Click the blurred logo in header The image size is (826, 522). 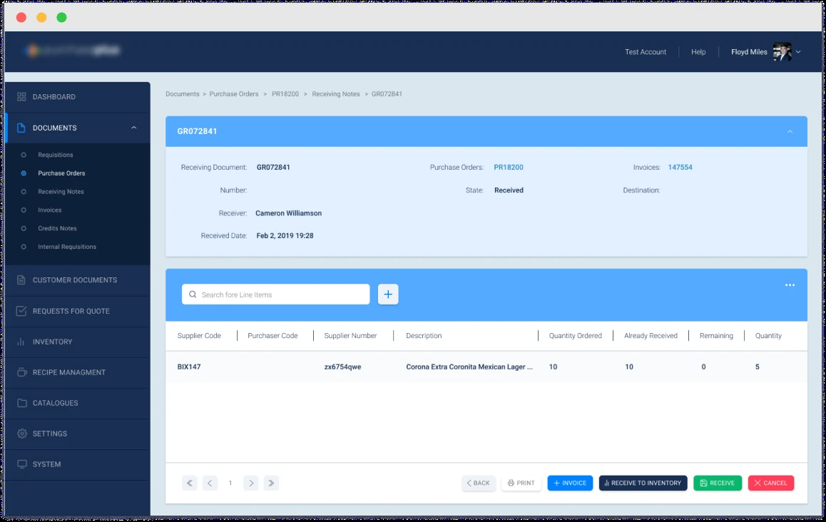73,51
